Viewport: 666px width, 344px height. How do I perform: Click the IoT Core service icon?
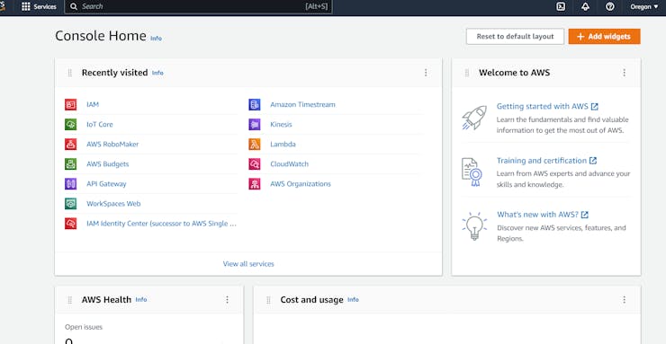tap(70, 125)
